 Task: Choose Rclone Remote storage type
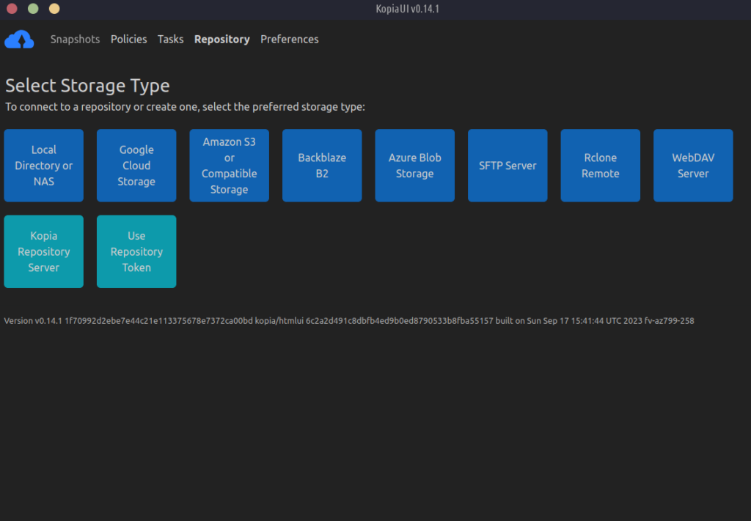pos(601,166)
